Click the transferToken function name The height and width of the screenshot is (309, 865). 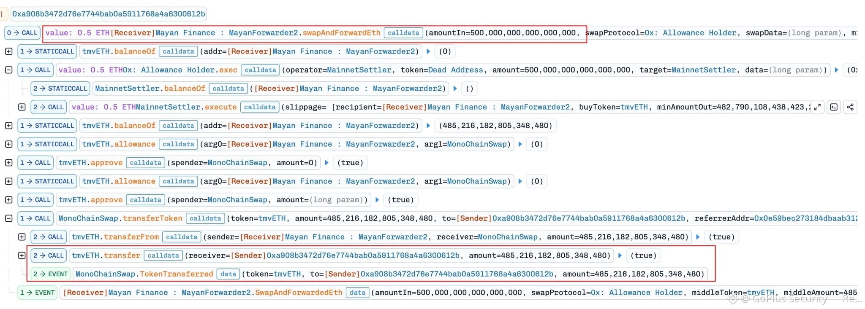(x=152, y=218)
